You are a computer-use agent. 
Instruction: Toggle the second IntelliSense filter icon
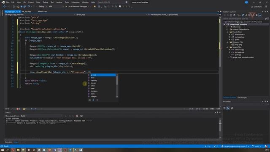[x=93, y=100]
